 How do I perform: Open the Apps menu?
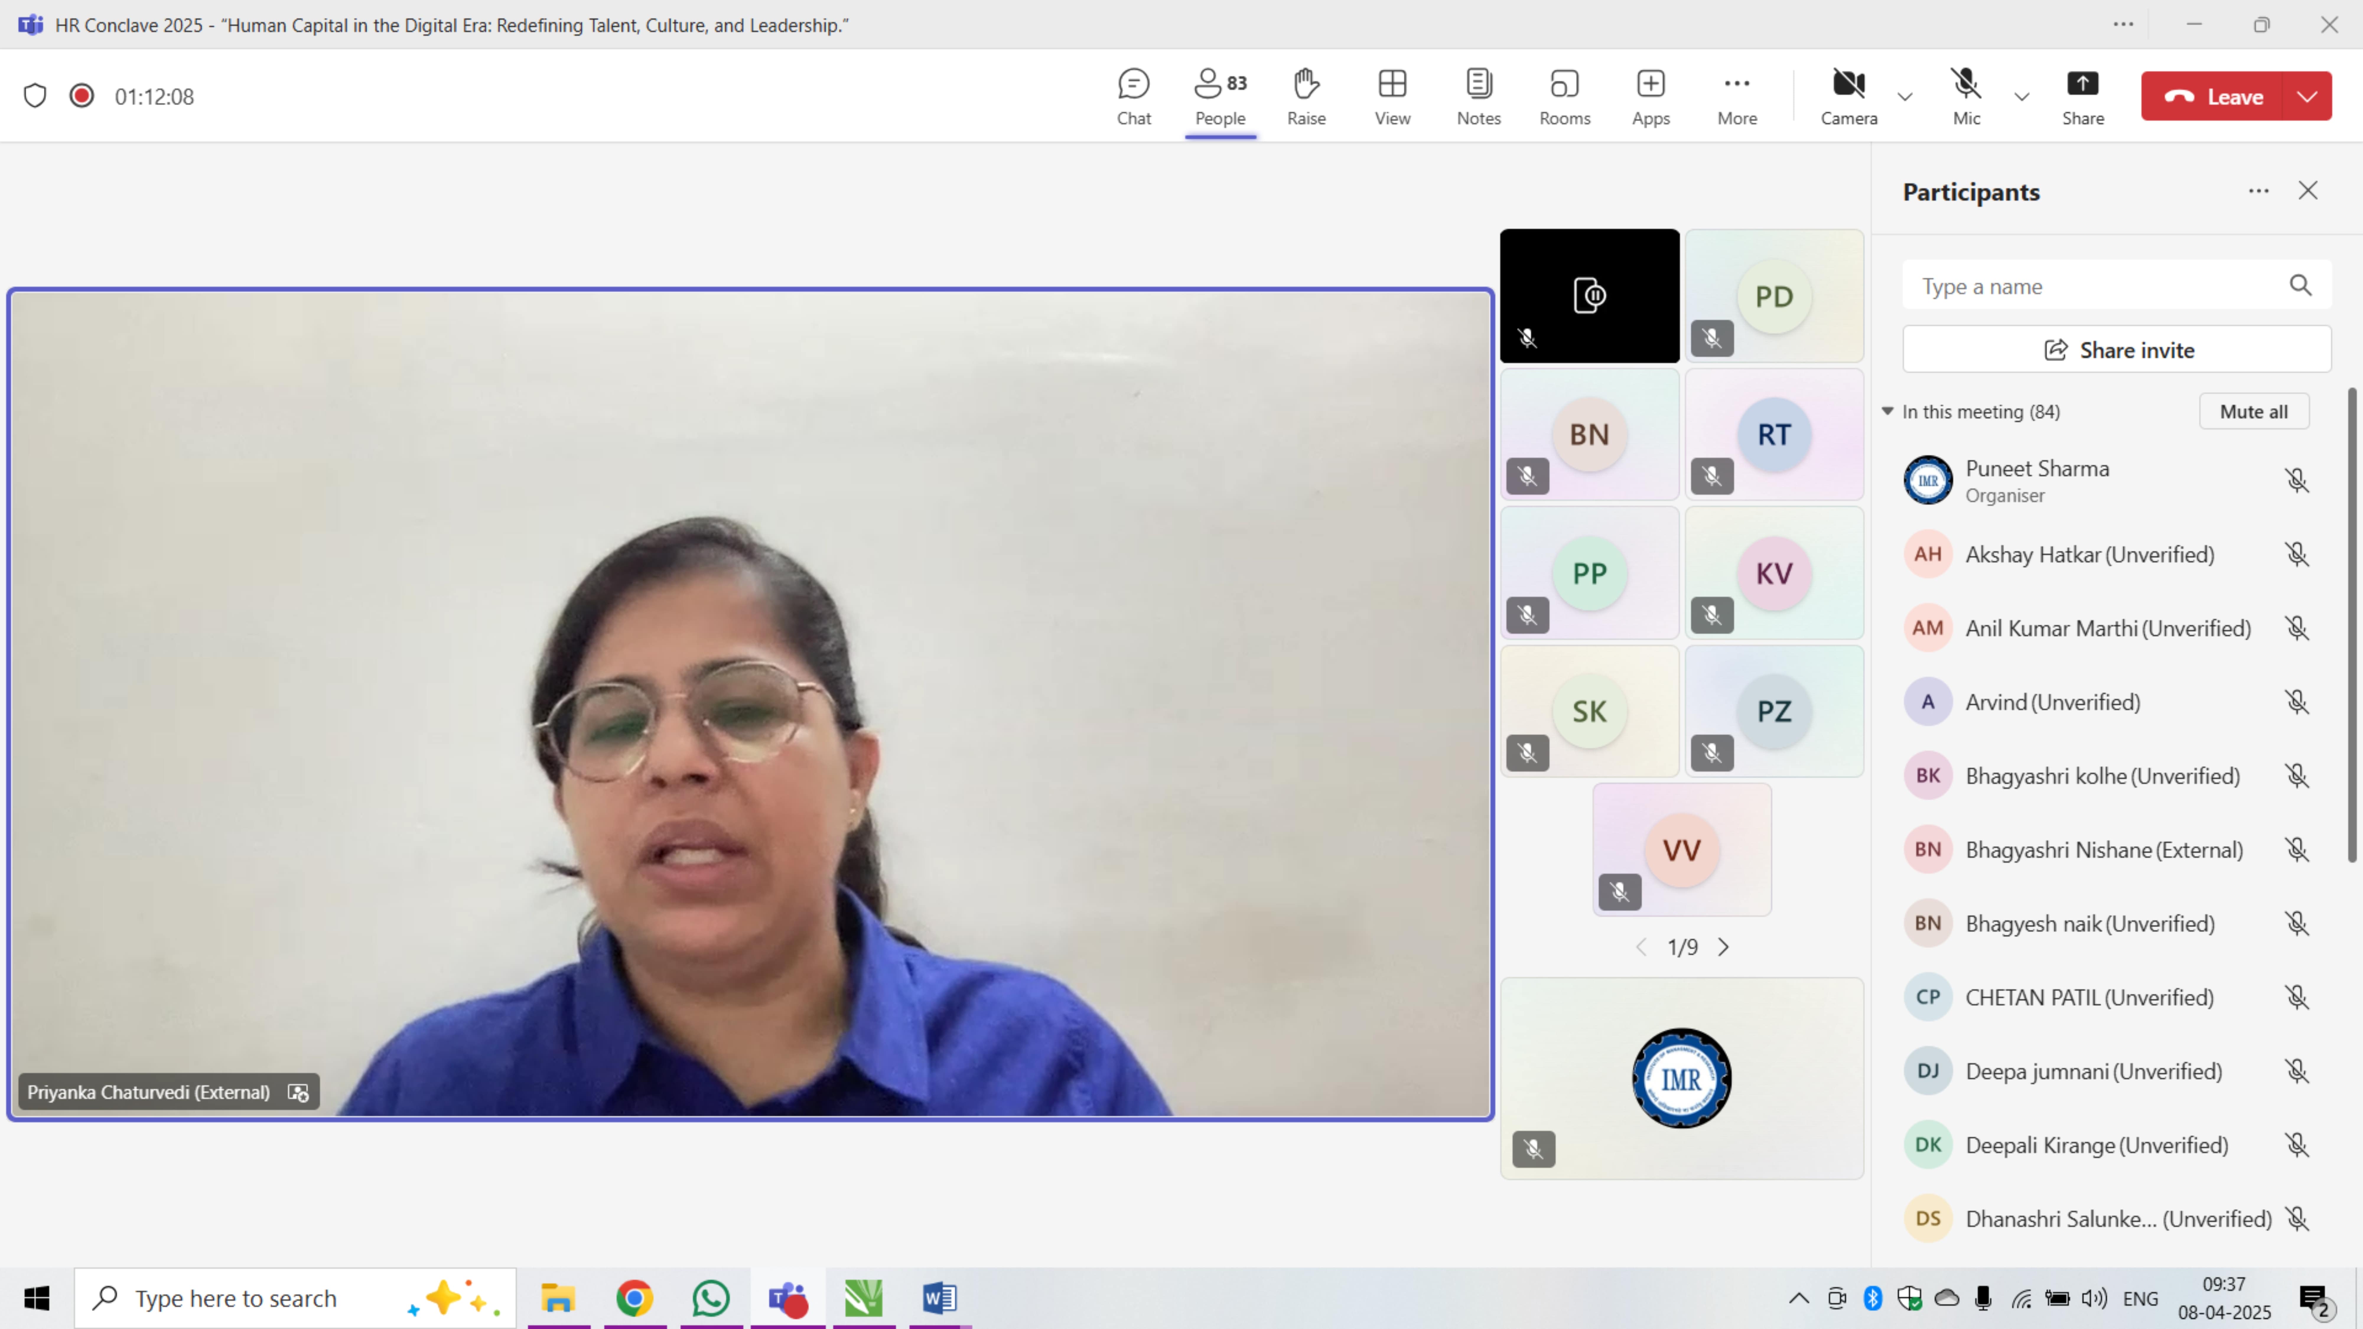pos(1651,96)
